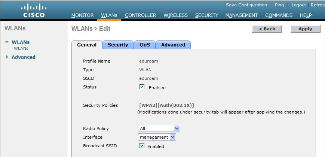This screenshot has width=325, height=157.
Task: Switch to the QoS tab
Action: 145,45
